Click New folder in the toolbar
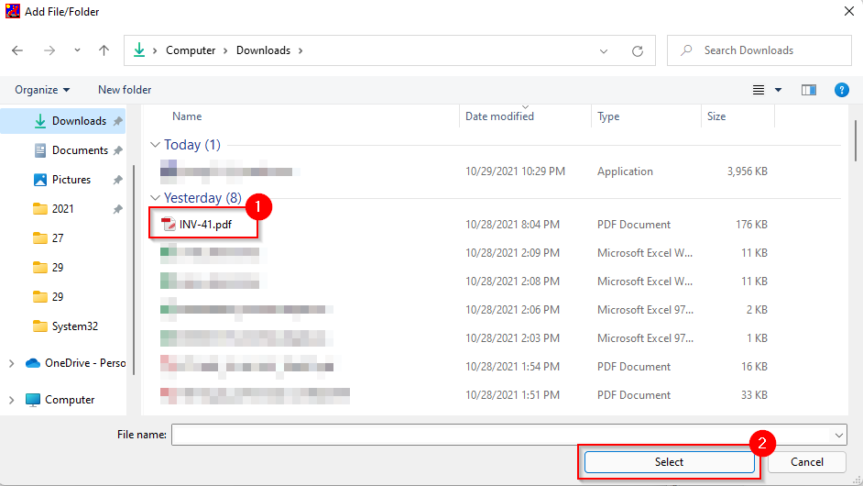This screenshot has height=486, width=863. [x=125, y=90]
